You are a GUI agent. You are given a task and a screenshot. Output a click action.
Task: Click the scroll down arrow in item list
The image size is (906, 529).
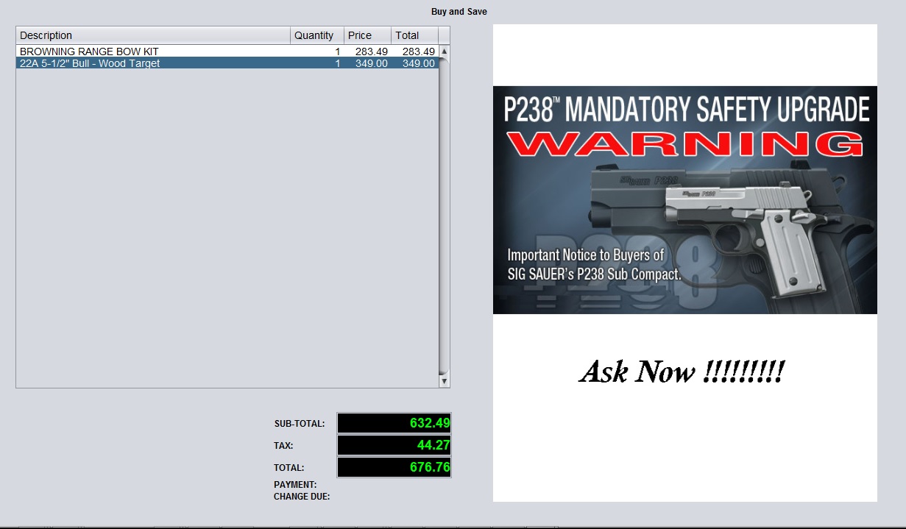tap(444, 381)
